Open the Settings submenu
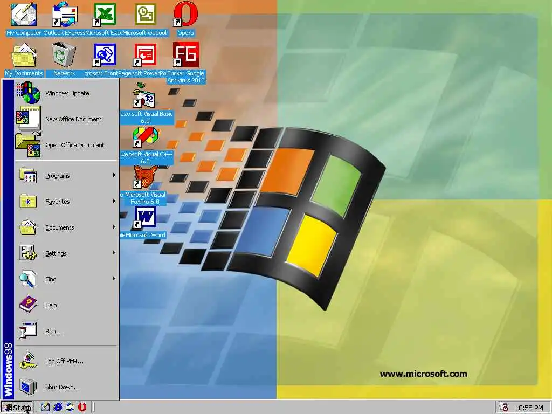The width and height of the screenshot is (552, 414). click(66, 253)
